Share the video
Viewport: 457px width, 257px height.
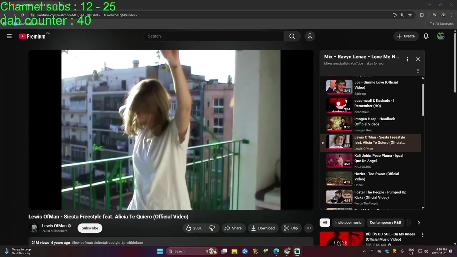click(233, 228)
